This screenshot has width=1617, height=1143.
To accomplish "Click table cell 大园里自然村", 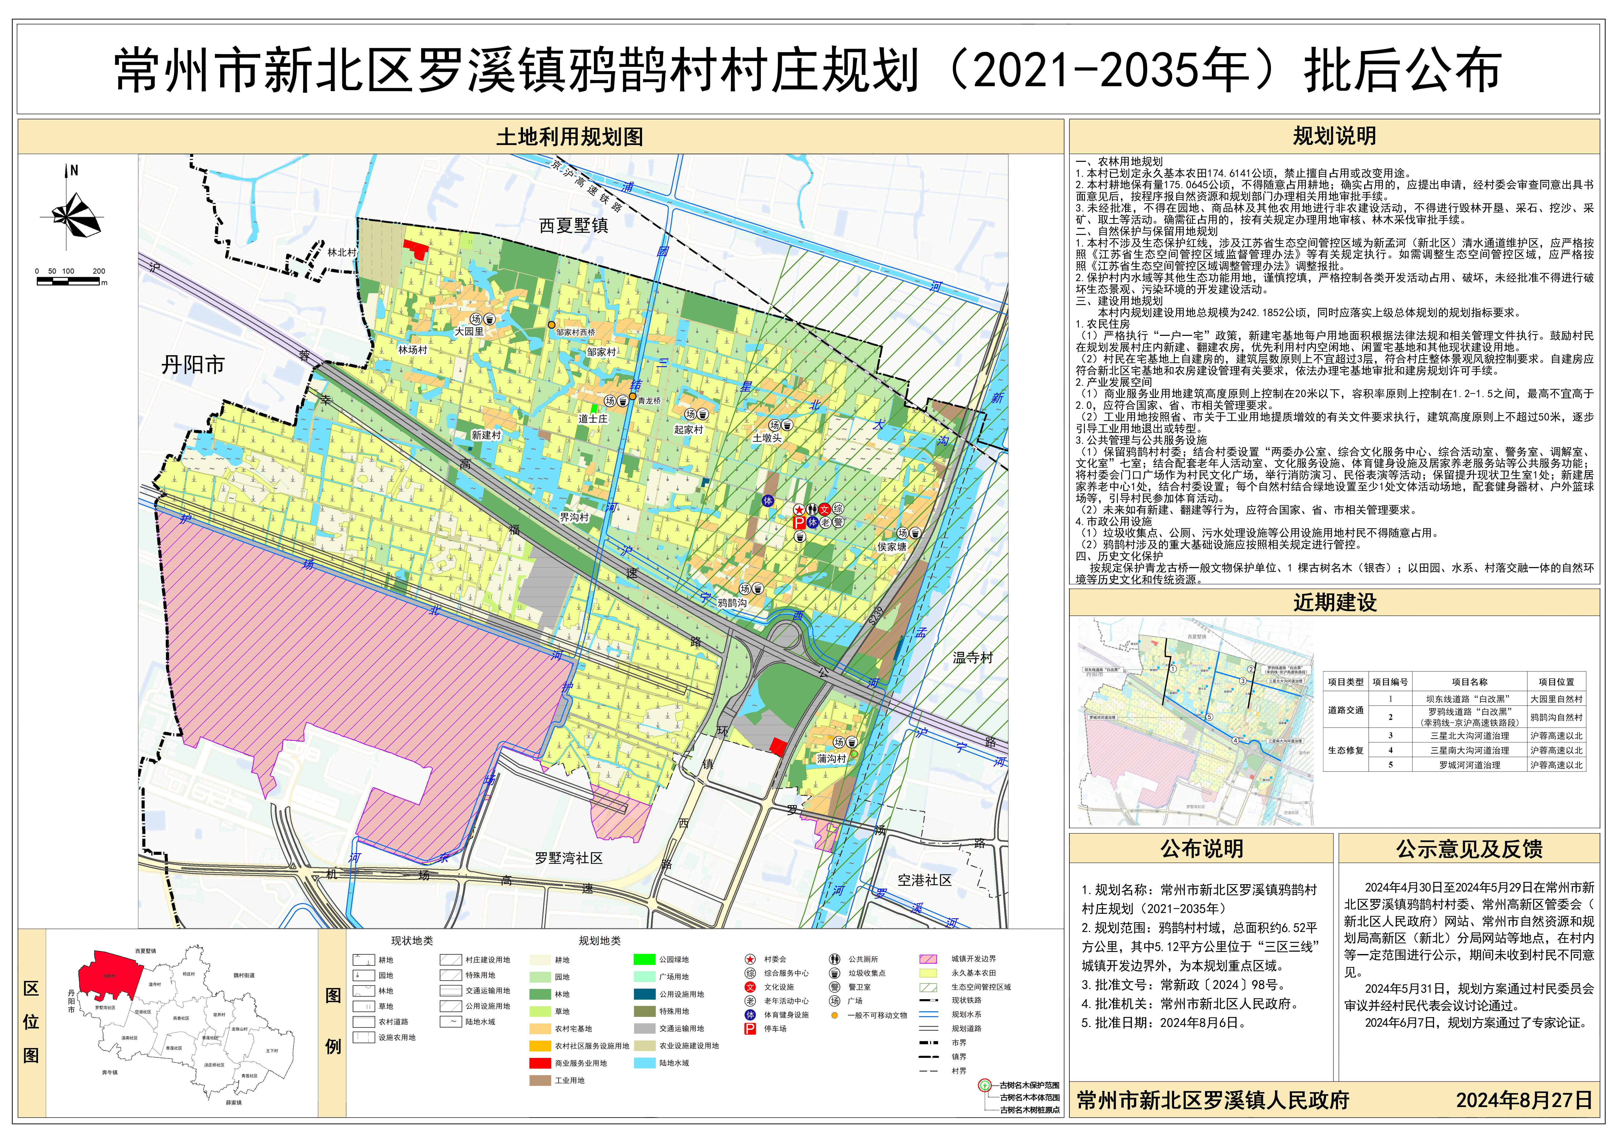I will 1556,699.
